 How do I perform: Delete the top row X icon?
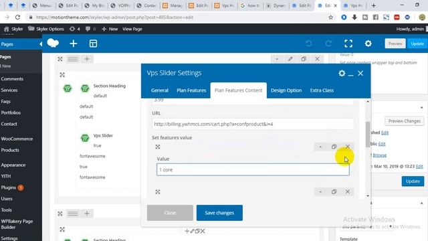317,59
